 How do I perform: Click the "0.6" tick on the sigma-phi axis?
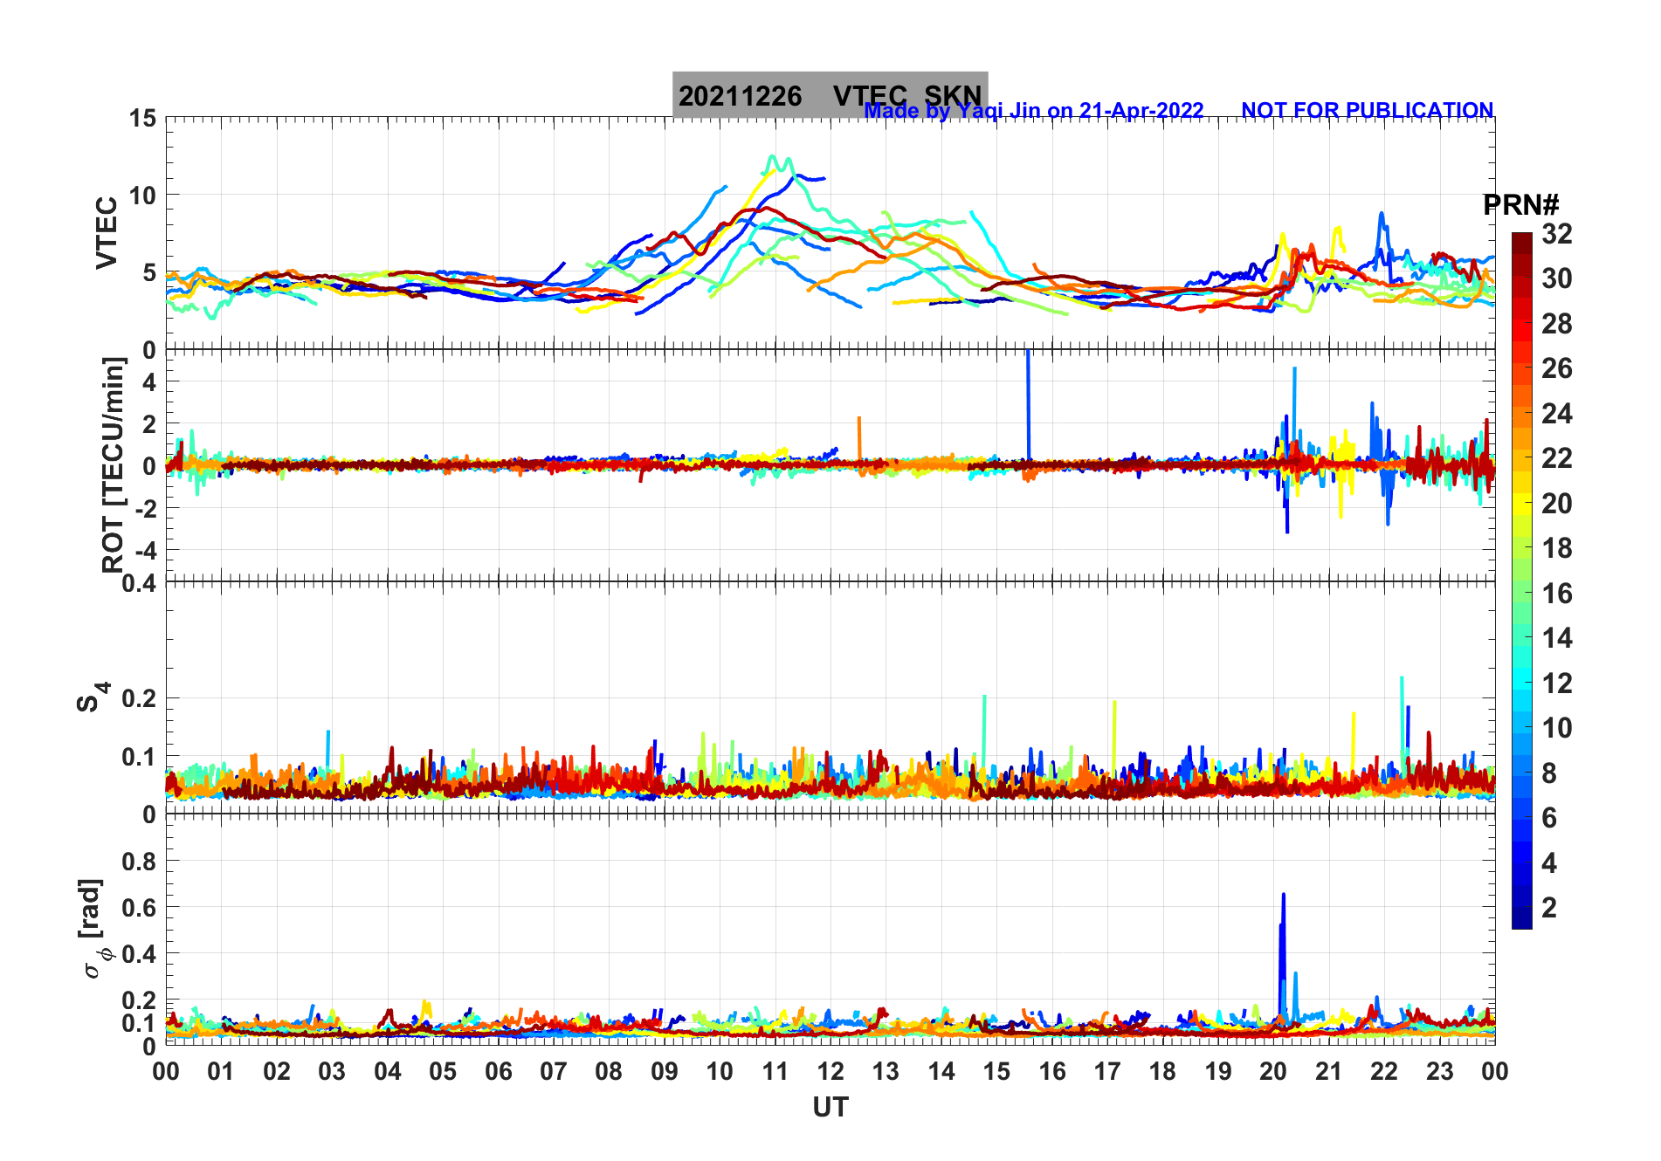[x=139, y=907]
